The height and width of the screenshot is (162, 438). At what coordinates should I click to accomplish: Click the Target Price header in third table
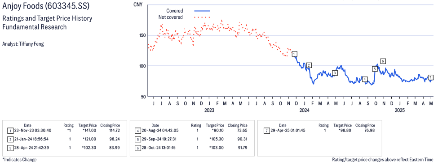[343, 126]
